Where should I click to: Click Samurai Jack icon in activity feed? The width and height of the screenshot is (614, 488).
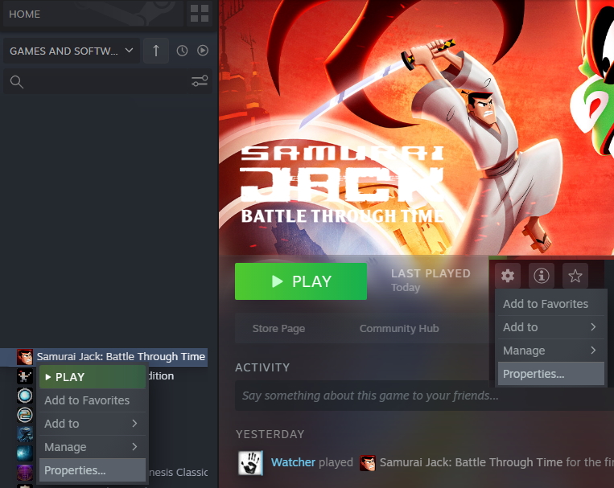coord(367,463)
